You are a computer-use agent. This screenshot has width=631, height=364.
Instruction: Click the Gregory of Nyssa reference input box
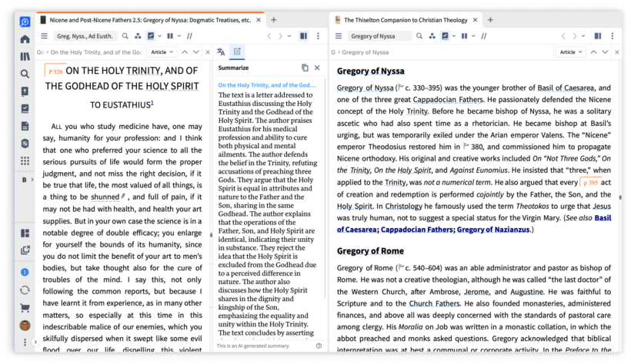click(x=379, y=36)
